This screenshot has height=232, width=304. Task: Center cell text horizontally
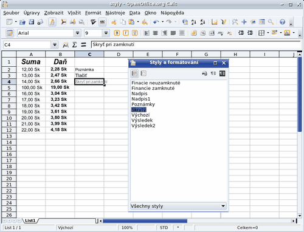point(155,33)
